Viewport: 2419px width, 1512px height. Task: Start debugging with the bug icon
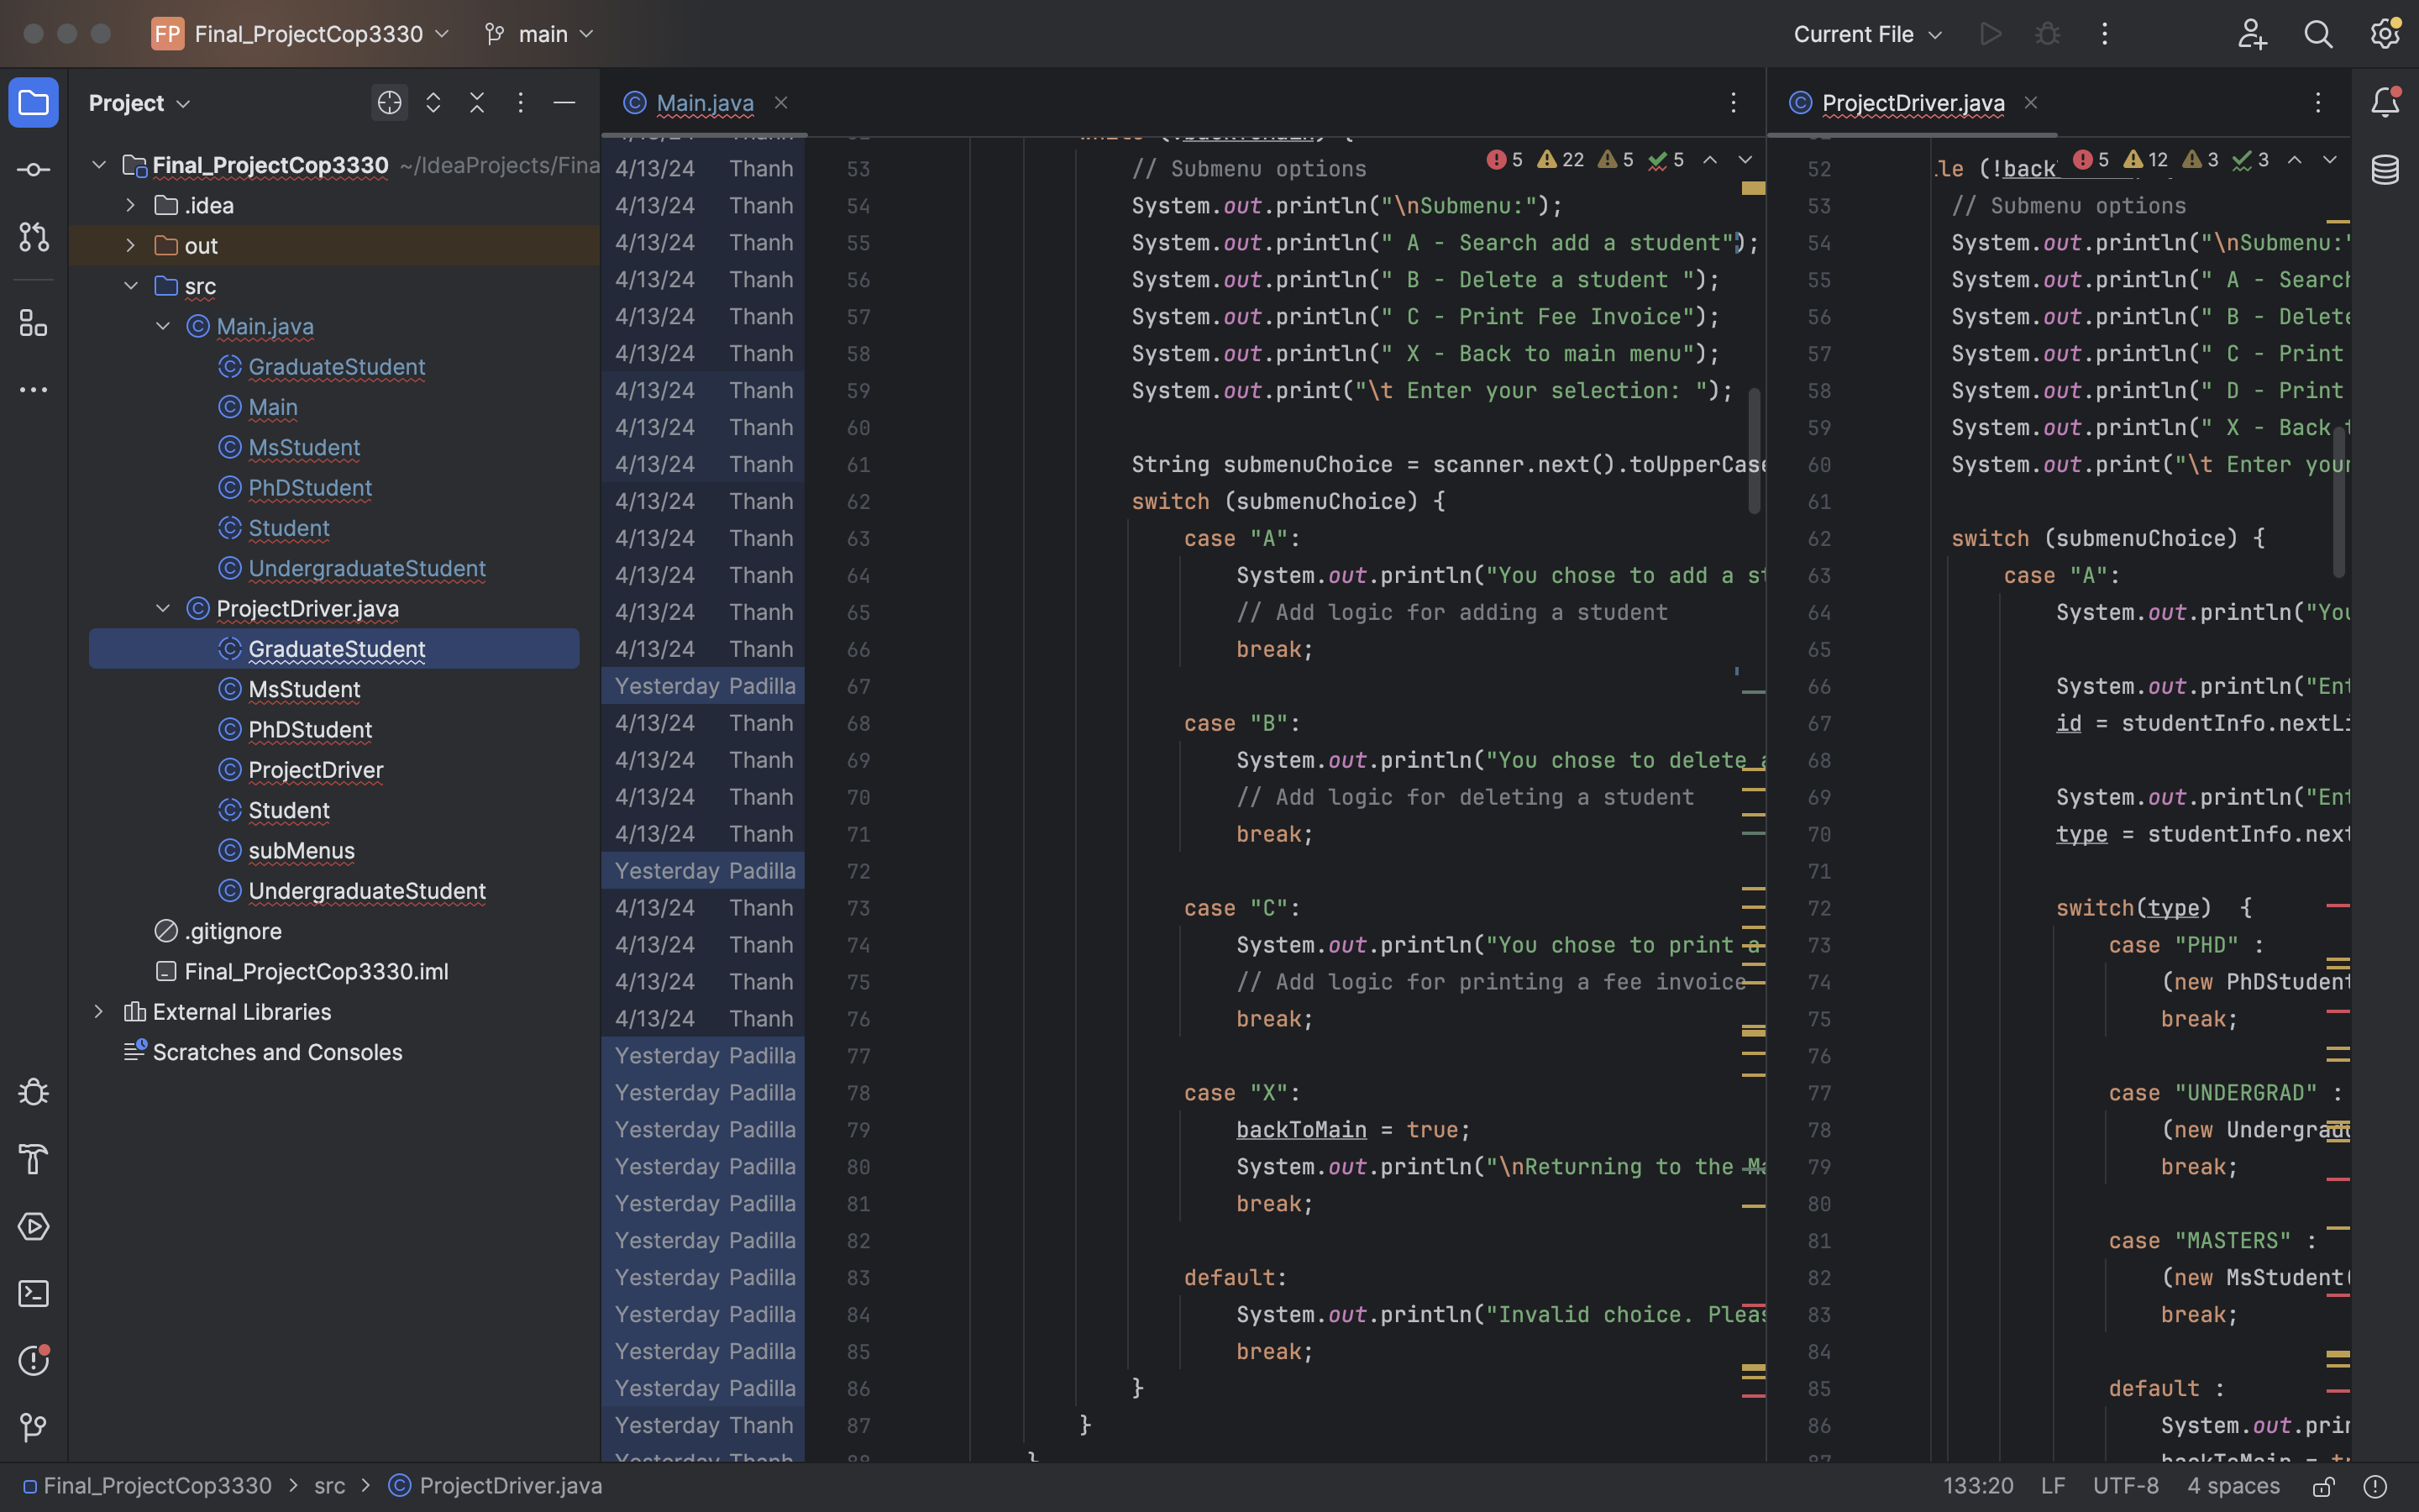click(x=2047, y=33)
